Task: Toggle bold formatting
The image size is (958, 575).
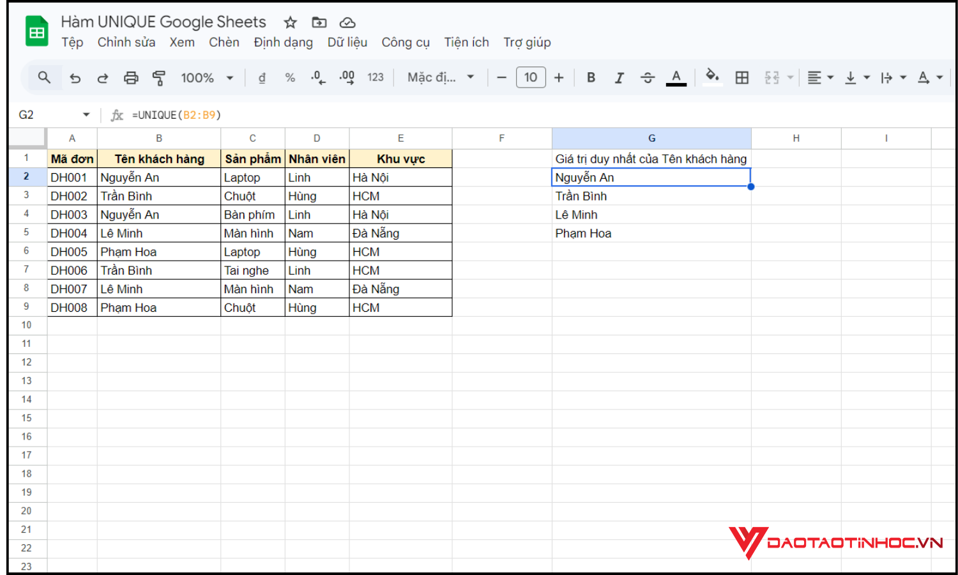Action: (x=591, y=77)
